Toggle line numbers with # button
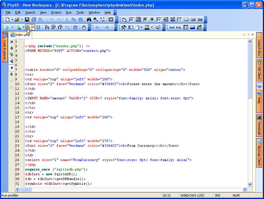264x199 pixels. tap(12, 68)
